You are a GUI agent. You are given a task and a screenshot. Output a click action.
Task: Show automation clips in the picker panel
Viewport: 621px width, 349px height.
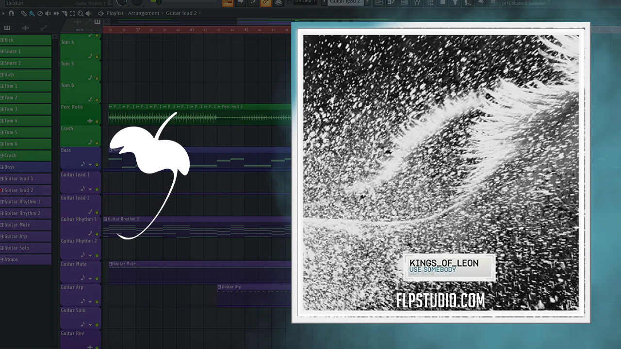point(43,28)
